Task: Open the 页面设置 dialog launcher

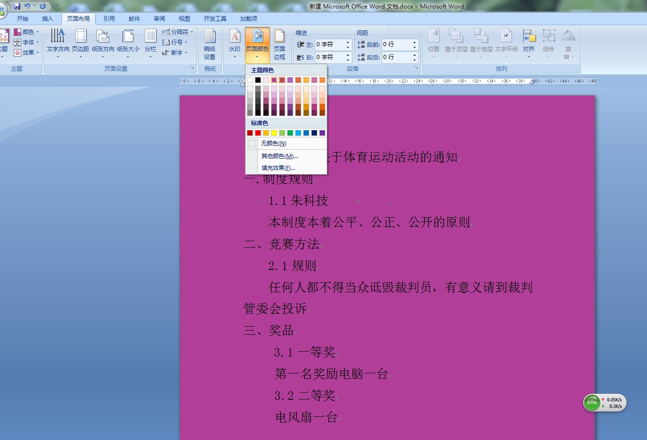Action: coord(192,68)
